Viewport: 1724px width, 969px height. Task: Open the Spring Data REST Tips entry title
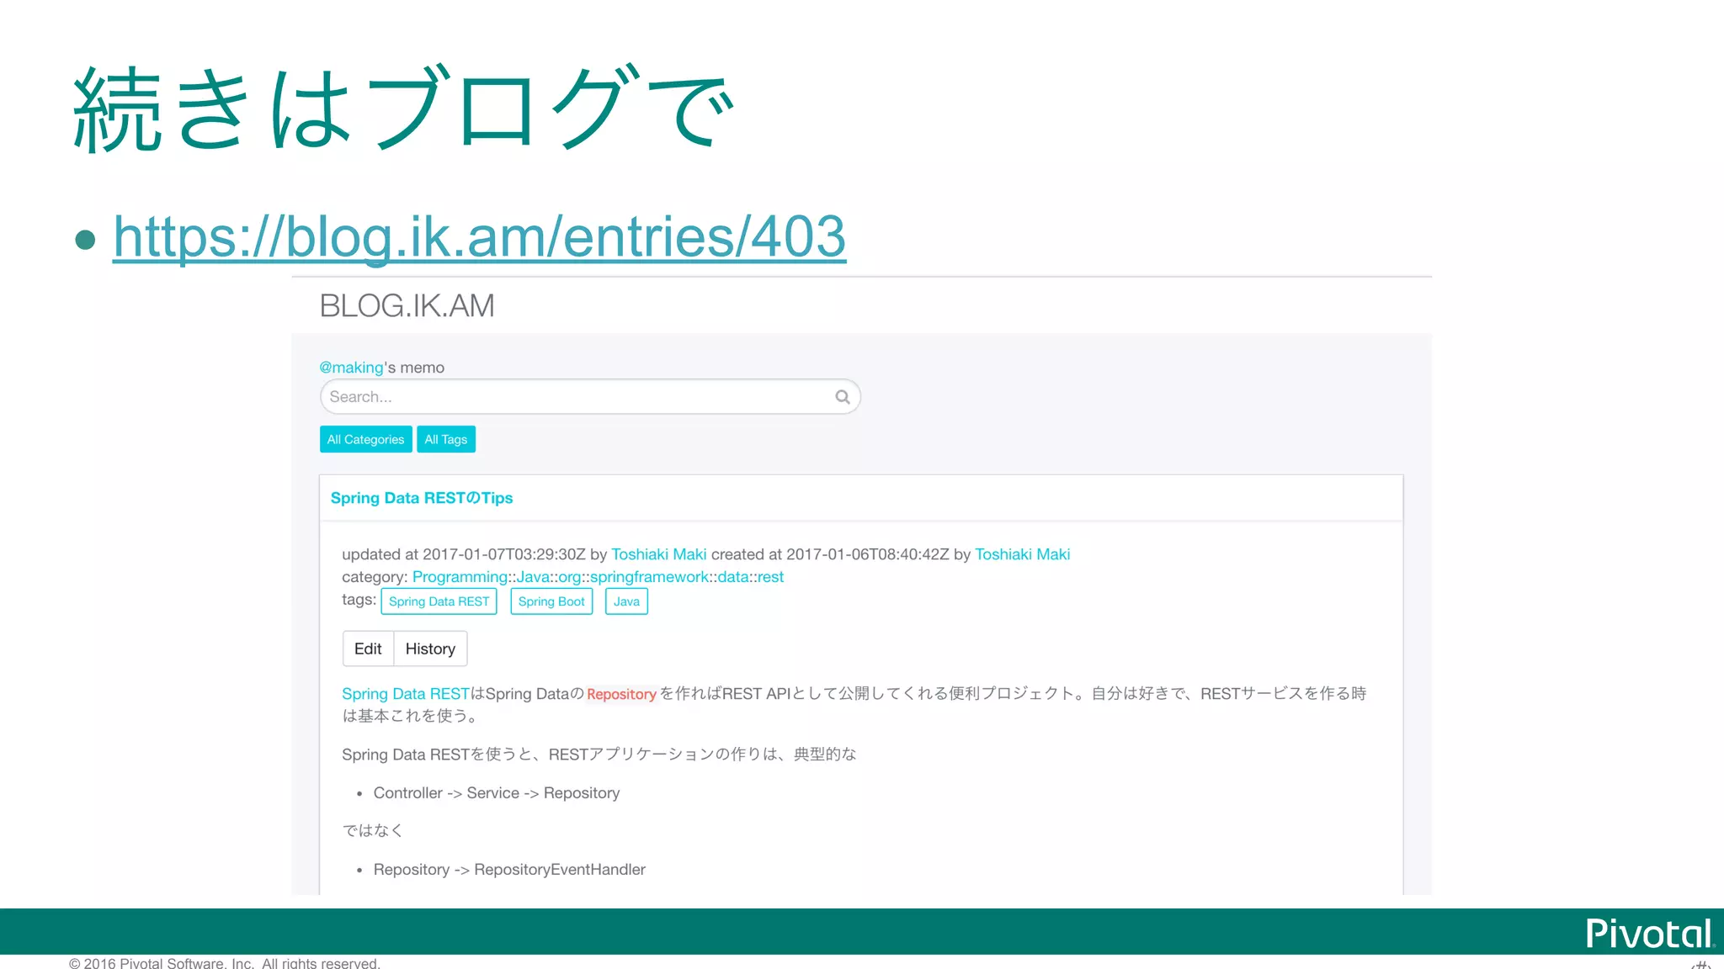pos(421,498)
